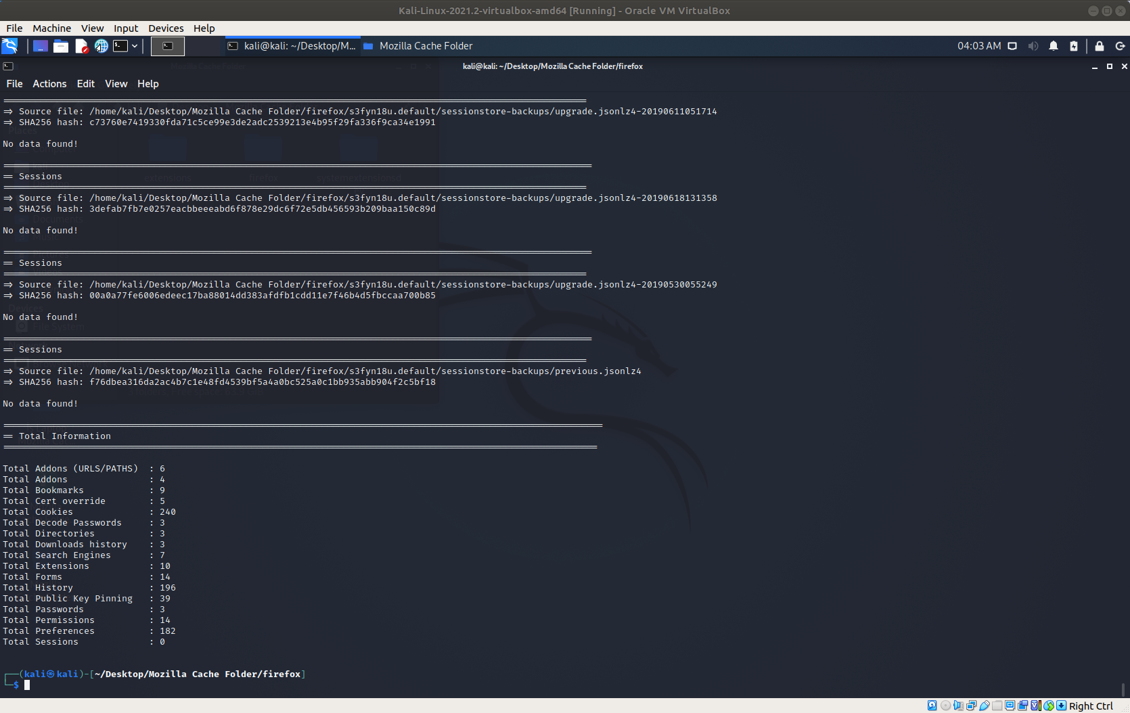The height and width of the screenshot is (713, 1130).
Task: Launch terminal emulator from panel
Action: point(120,46)
